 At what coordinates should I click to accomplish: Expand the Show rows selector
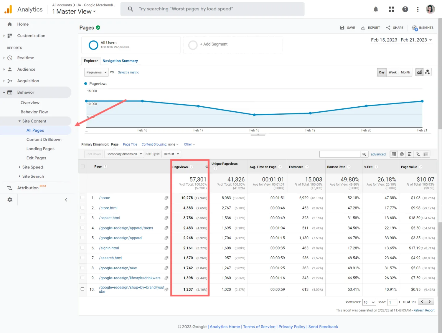tap(369, 302)
